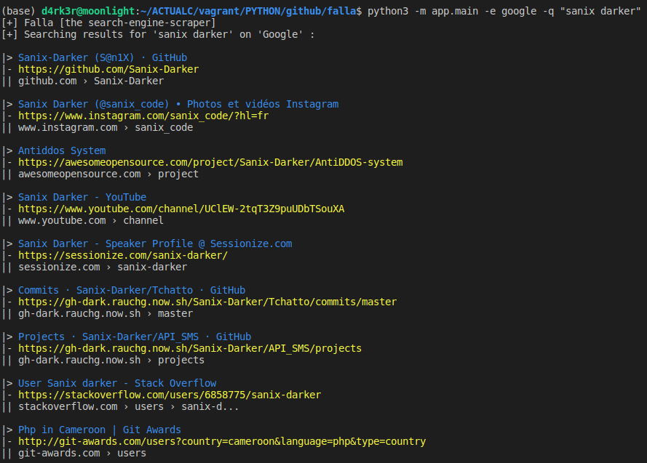
Task: Open the Tchatto commits master URL
Action: click(x=207, y=302)
